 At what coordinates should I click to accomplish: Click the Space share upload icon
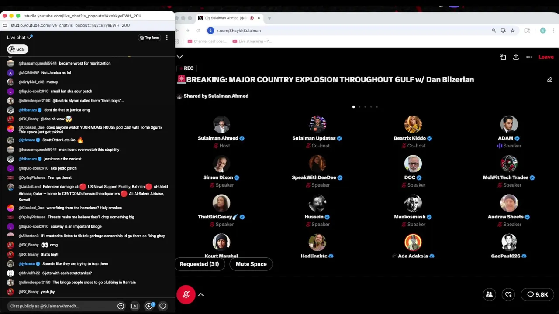516,57
